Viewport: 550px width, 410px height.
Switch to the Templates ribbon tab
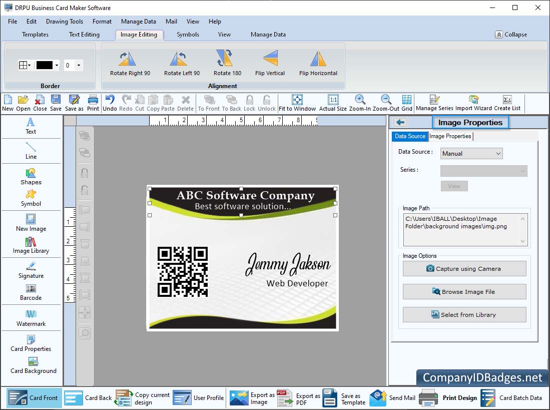(x=35, y=35)
